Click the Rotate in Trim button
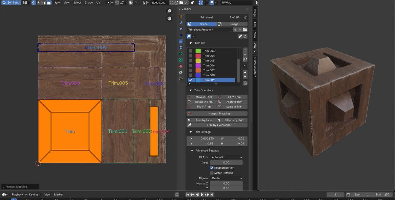 (x=201, y=102)
